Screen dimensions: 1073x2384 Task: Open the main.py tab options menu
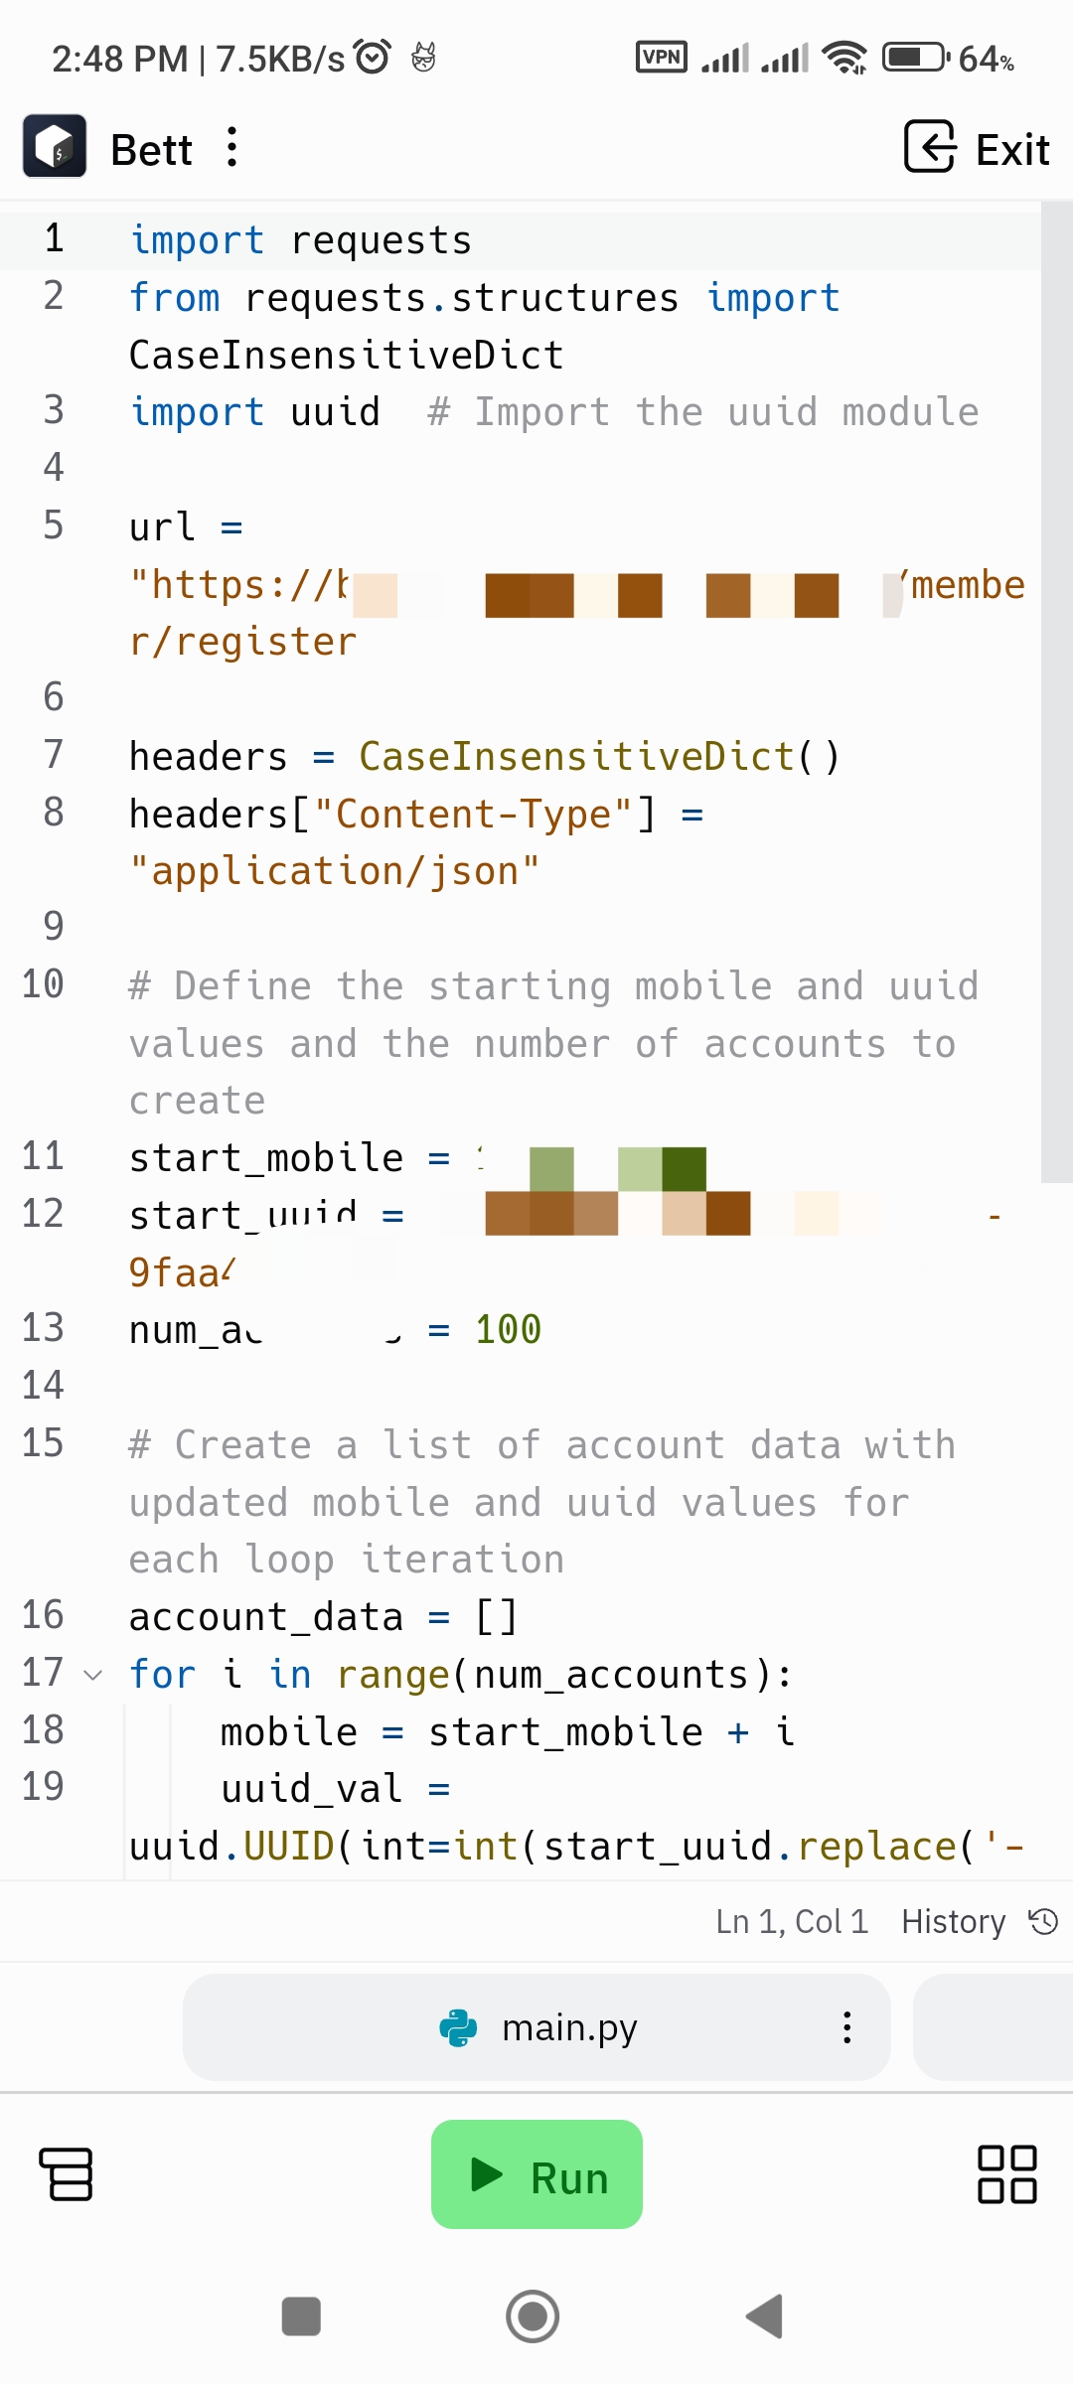coord(845,2026)
